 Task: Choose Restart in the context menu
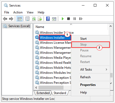(x=91, y=62)
